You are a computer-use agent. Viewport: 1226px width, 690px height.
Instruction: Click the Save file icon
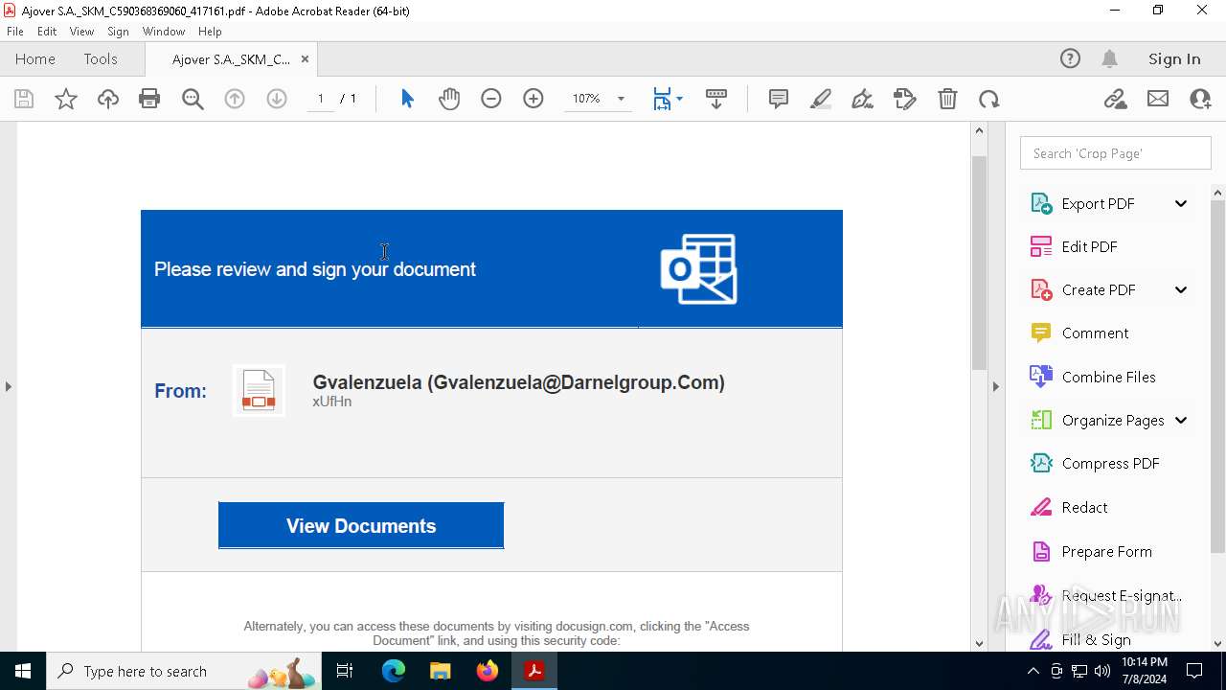[24, 99]
